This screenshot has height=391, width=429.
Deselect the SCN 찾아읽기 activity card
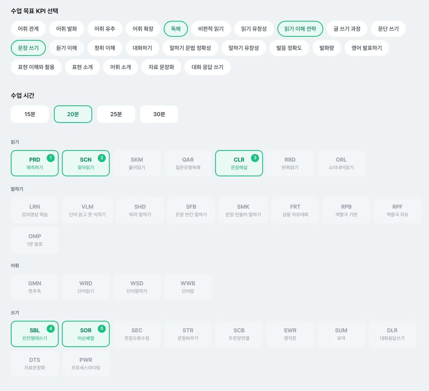[x=86, y=163]
